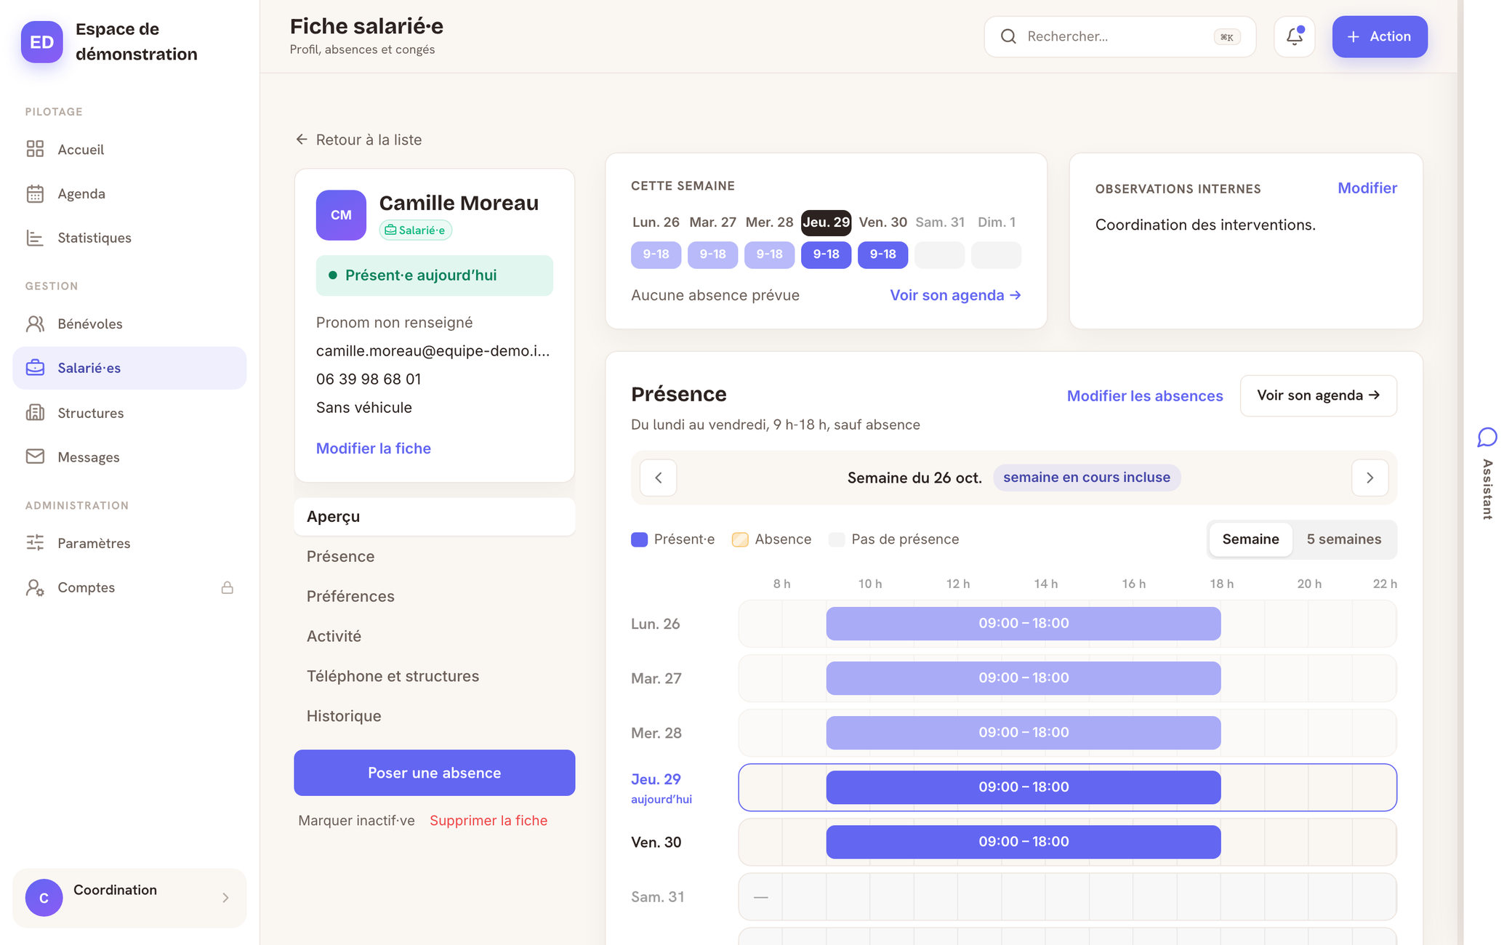Click the lock icon beside Comptes
The image size is (1512, 945).
[x=227, y=587]
